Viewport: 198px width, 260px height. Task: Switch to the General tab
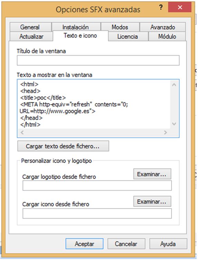tap(30, 27)
